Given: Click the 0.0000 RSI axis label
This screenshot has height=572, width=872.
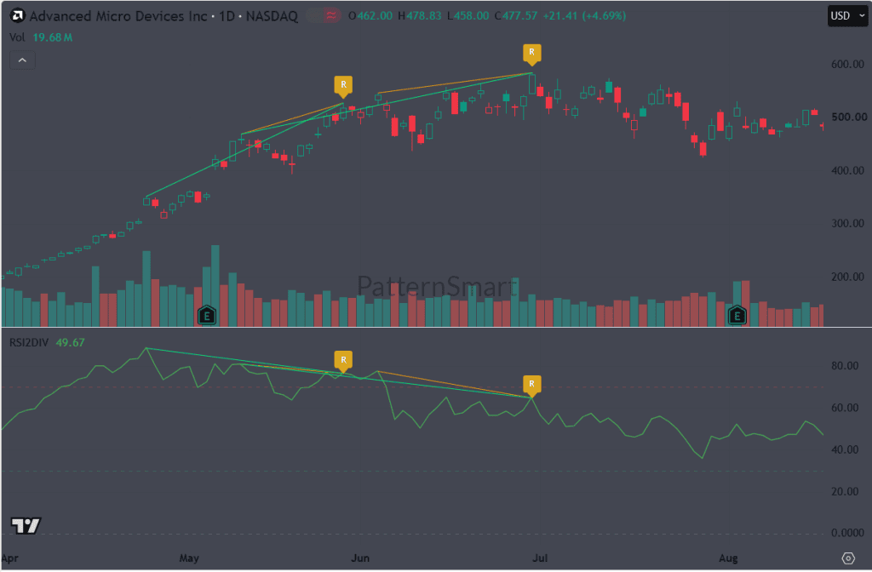Looking at the screenshot, I should pyautogui.click(x=847, y=533).
